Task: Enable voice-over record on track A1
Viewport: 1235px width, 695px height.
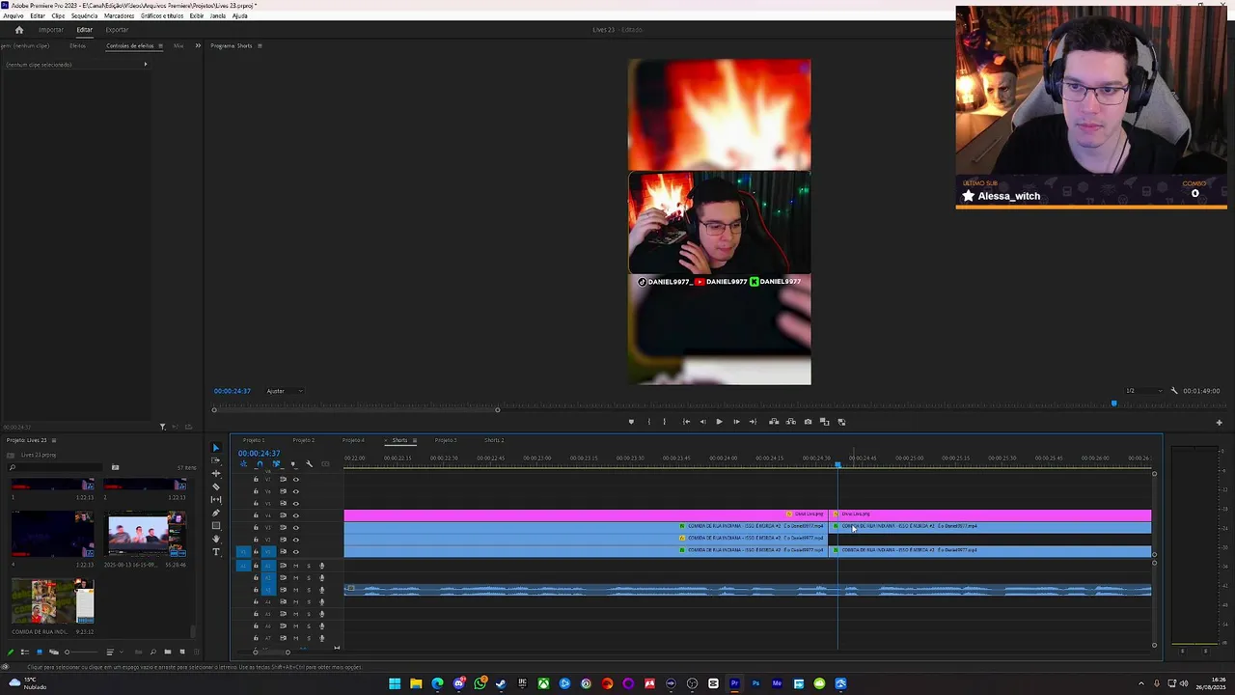Action: (322, 566)
